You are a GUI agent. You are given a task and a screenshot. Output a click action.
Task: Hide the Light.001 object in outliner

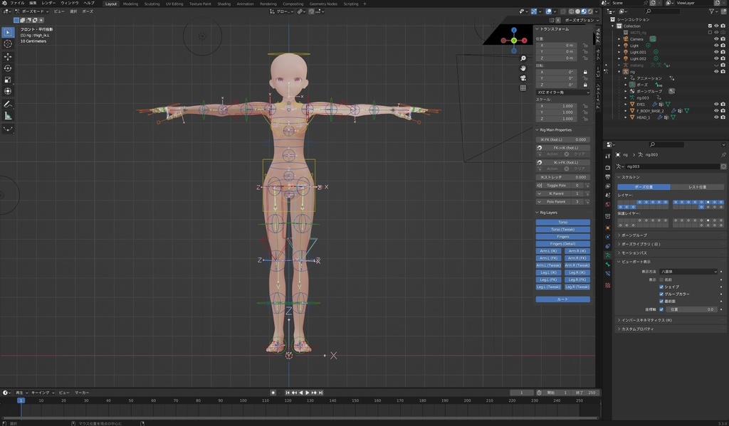point(716,52)
